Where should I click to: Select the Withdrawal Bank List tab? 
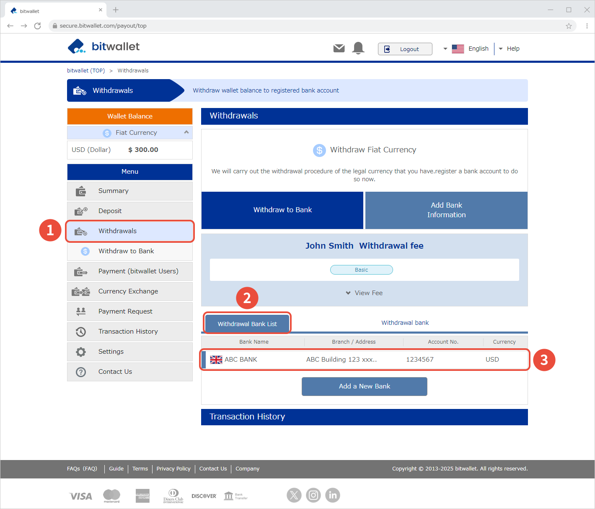click(247, 324)
